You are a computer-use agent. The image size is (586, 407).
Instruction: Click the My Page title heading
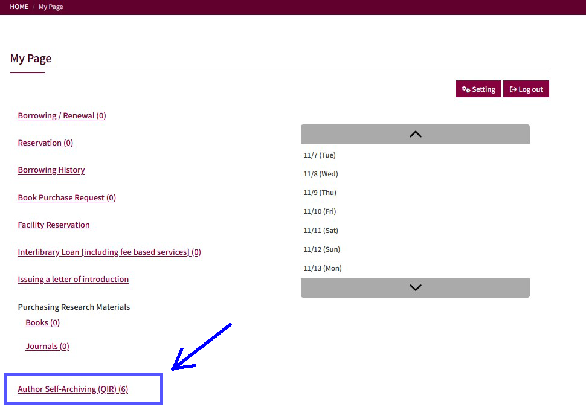click(31, 59)
